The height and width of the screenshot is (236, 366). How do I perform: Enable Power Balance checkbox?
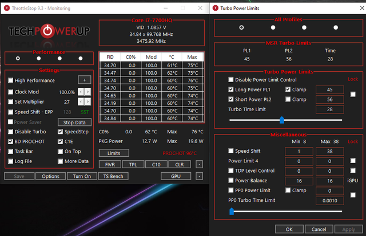pyautogui.click(x=231, y=180)
